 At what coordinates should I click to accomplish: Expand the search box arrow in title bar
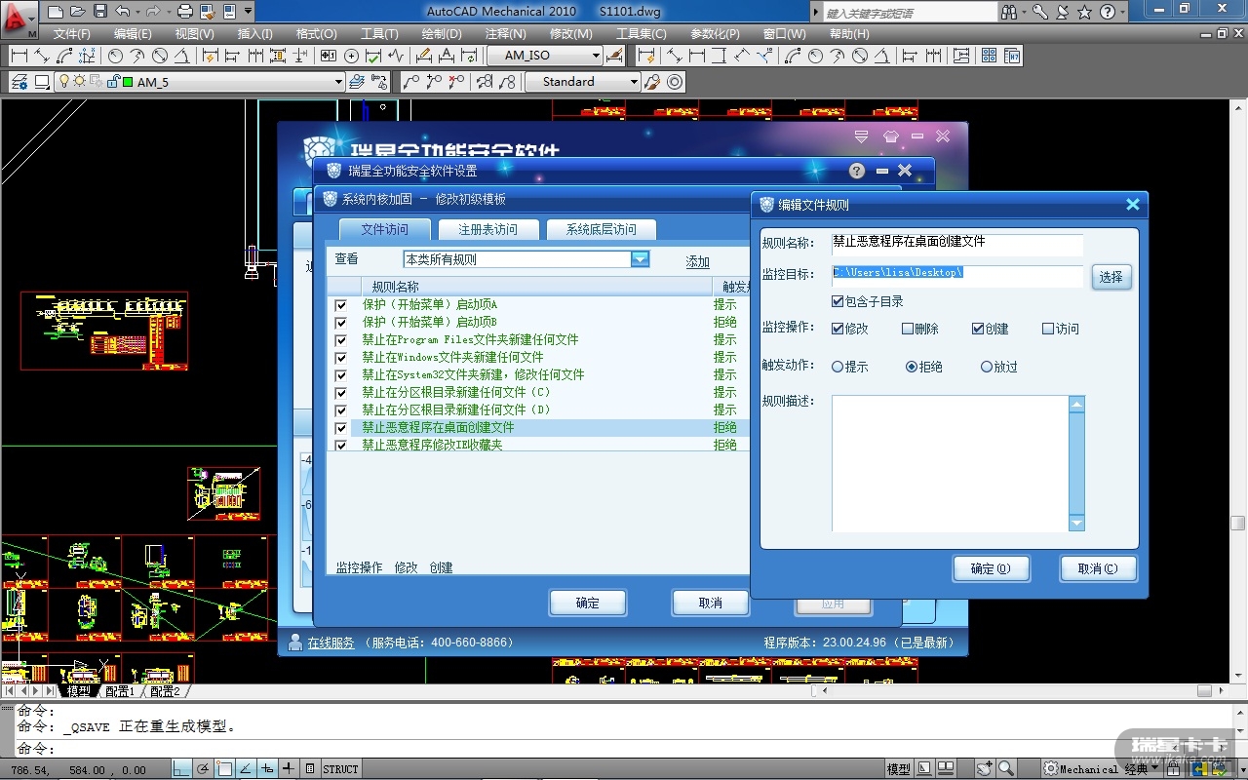pos(816,12)
